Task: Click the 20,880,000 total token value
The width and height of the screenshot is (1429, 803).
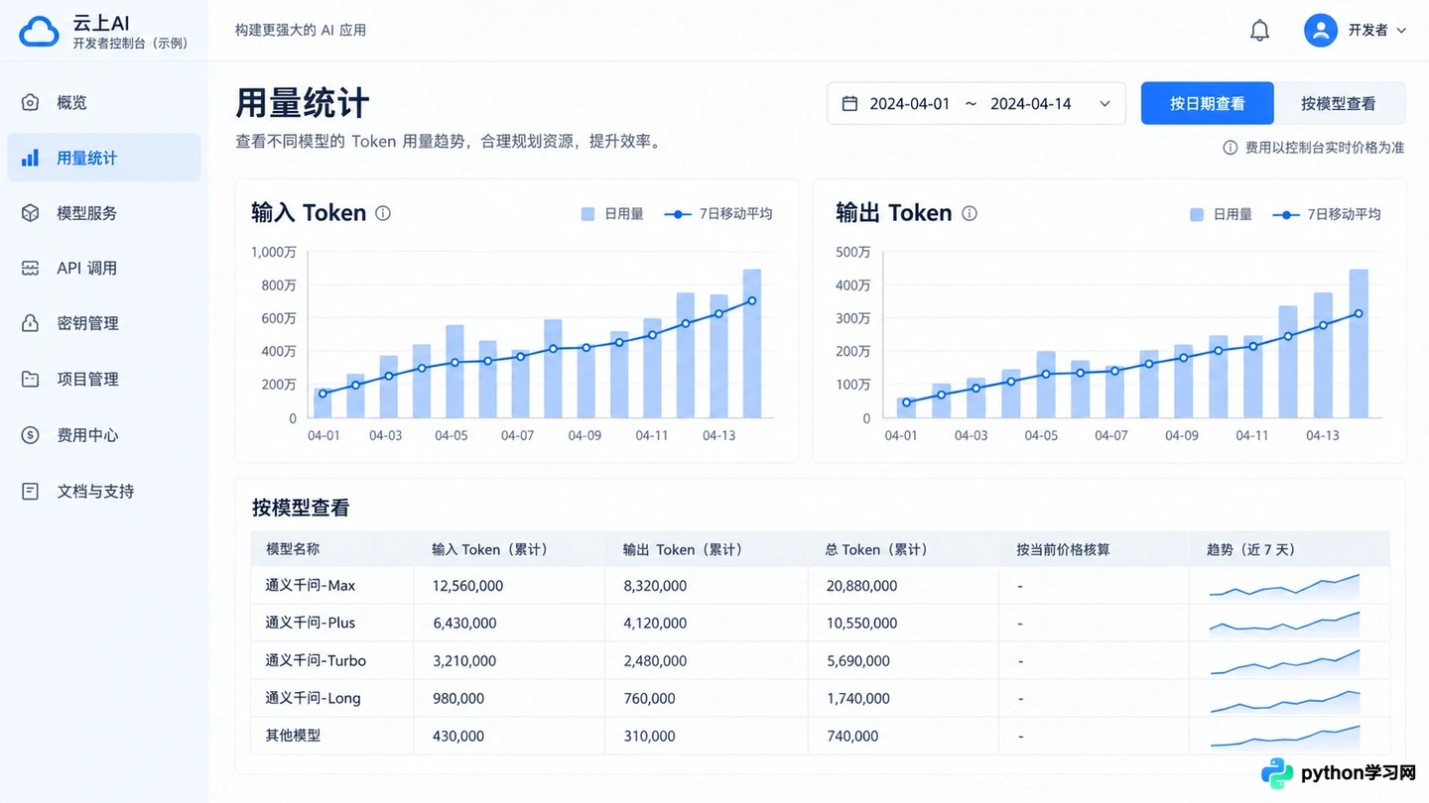Action: click(x=861, y=586)
